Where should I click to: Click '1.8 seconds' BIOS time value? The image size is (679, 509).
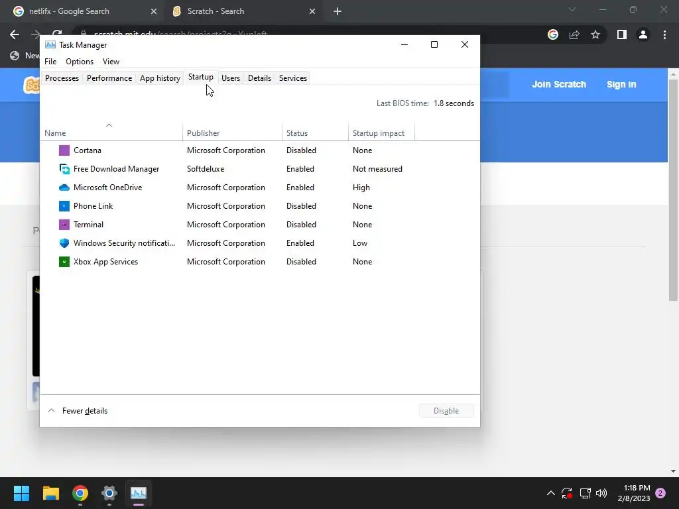tap(454, 103)
